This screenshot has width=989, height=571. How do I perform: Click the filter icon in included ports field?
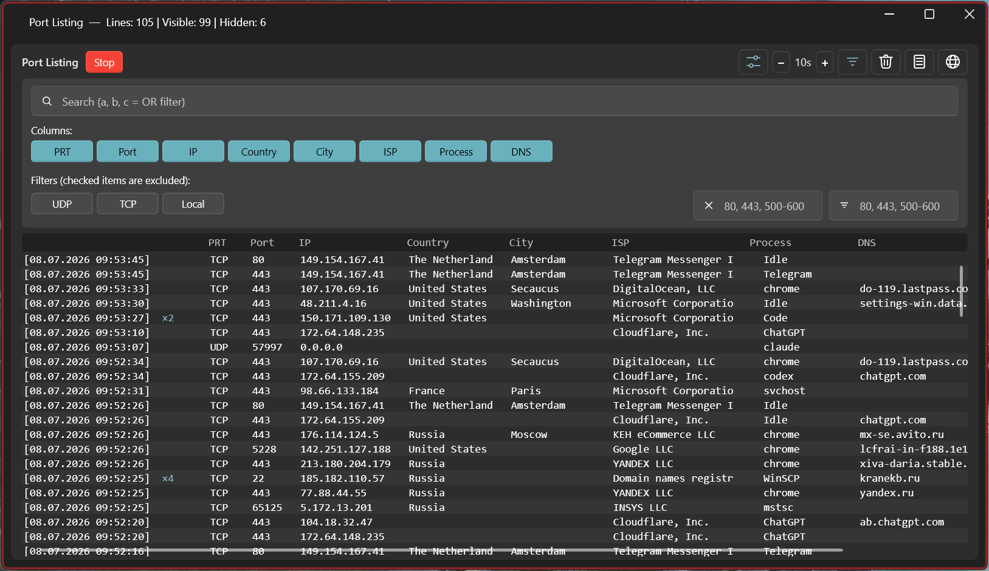pos(844,206)
